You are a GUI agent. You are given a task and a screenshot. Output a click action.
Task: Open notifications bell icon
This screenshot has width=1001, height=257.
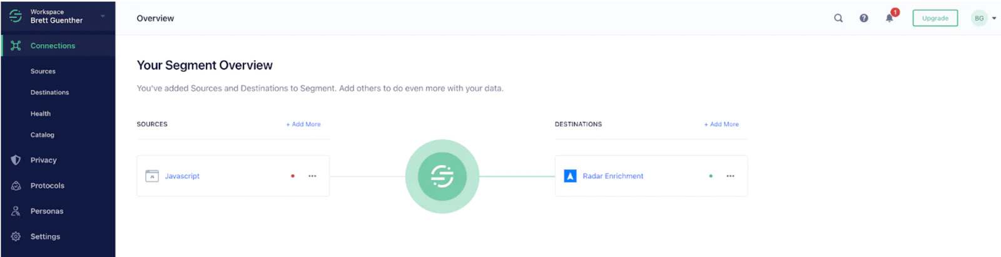pyautogui.click(x=890, y=18)
